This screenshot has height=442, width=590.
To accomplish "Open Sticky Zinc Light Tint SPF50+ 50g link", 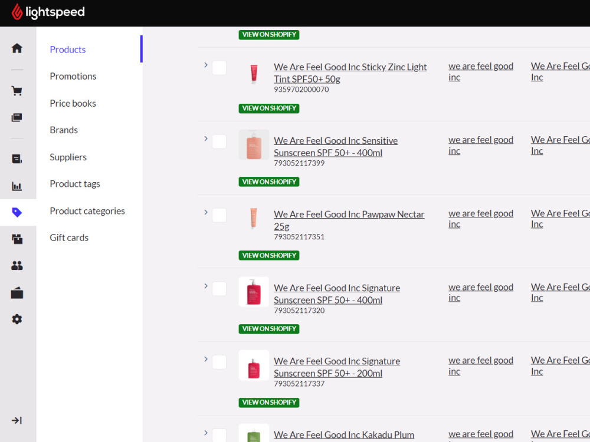I will [350, 73].
